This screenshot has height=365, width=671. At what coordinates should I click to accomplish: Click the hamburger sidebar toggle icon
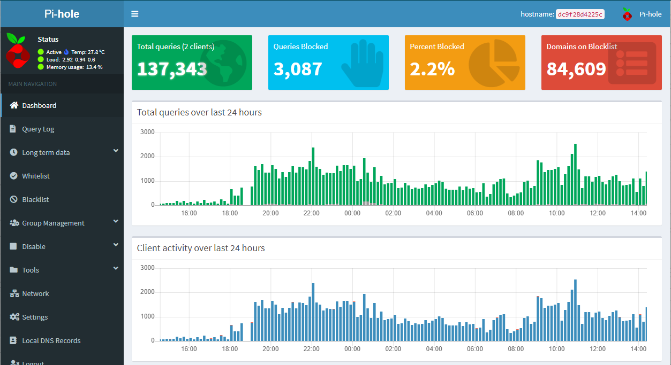134,14
